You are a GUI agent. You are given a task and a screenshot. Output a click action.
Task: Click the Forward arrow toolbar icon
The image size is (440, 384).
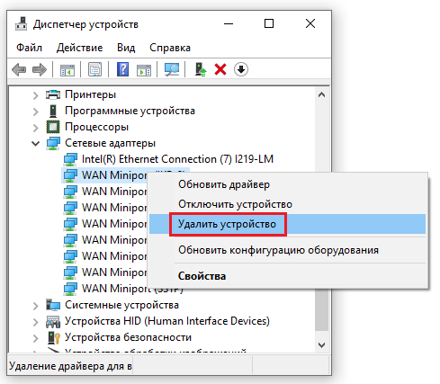[x=40, y=70]
